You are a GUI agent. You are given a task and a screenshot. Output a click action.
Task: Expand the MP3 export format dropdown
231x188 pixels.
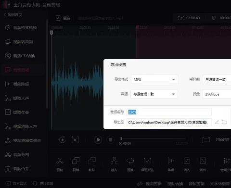(154, 79)
